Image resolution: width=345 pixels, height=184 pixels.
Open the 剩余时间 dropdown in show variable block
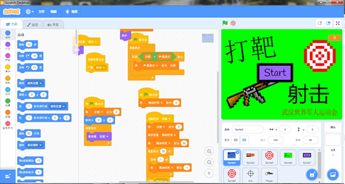pos(169,135)
